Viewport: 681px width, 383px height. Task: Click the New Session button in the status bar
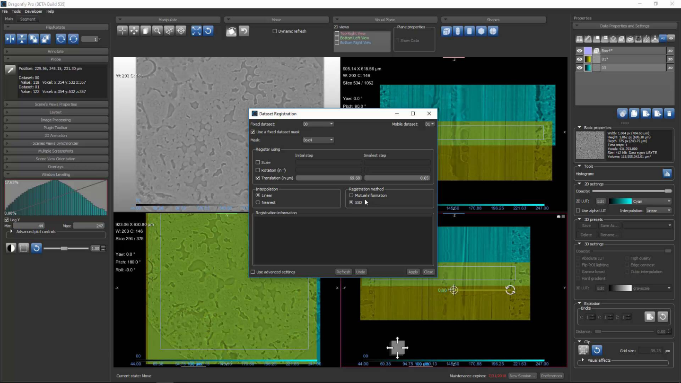(x=522, y=375)
